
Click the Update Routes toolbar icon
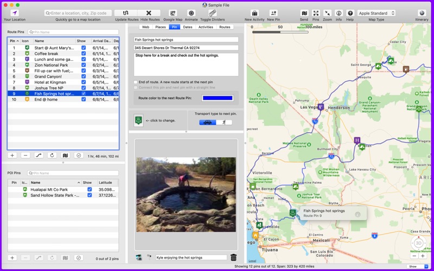tap(126, 13)
